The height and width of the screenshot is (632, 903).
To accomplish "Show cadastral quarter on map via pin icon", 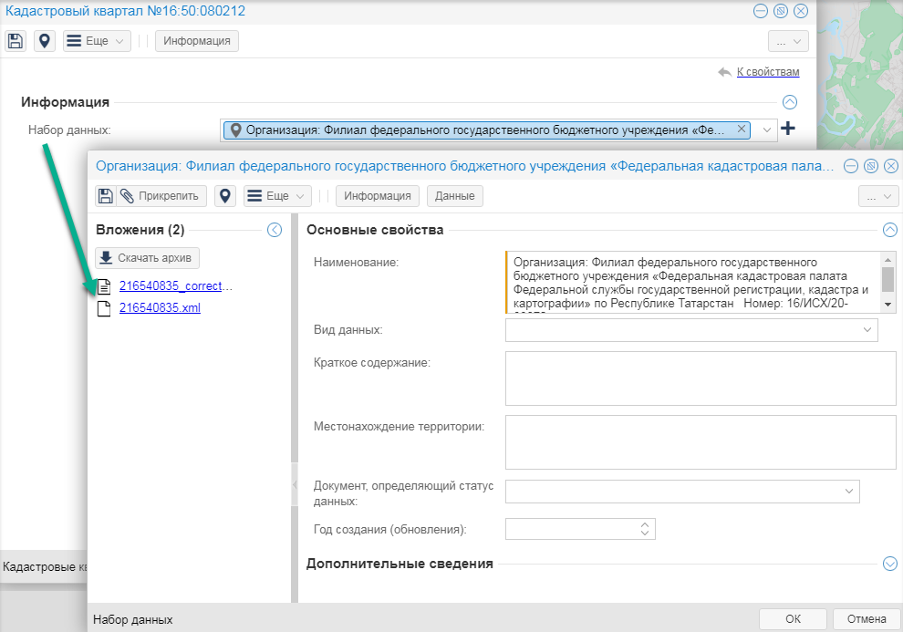I will click(x=45, y=41).
